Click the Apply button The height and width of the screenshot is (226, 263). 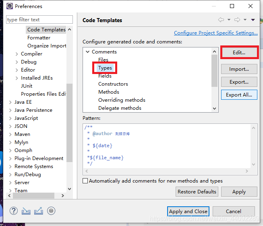(239, 191)
